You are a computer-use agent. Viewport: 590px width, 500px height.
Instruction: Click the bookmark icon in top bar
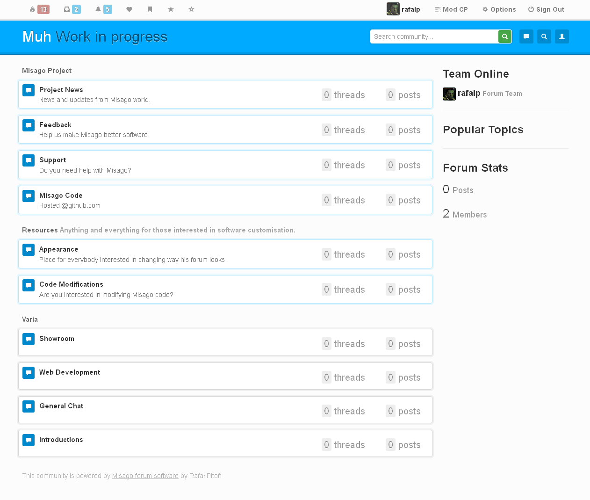[150, 9]
